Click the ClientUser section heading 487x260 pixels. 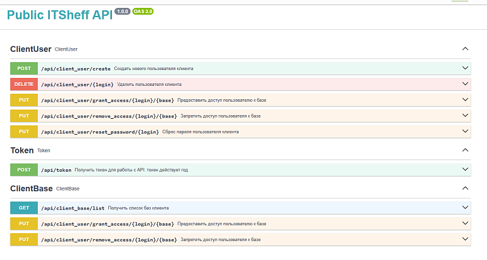[31, 49]
